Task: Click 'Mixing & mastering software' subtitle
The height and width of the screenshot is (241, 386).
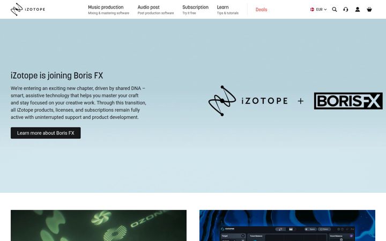Action: (108, 13)
